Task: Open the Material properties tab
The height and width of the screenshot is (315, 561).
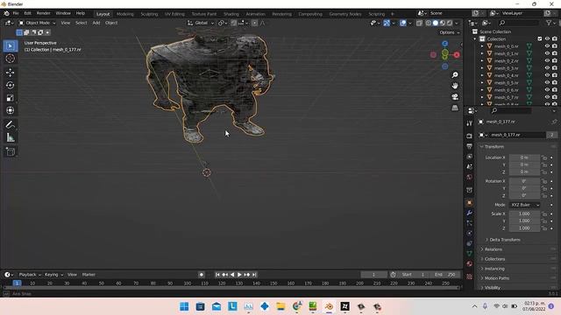Action: [470, 263]
